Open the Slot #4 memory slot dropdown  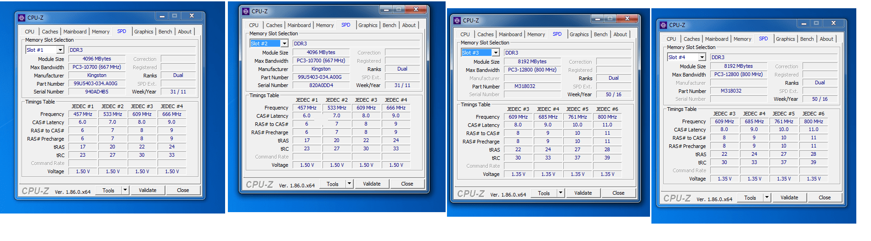pyautogui.click(x=702, y=57)
